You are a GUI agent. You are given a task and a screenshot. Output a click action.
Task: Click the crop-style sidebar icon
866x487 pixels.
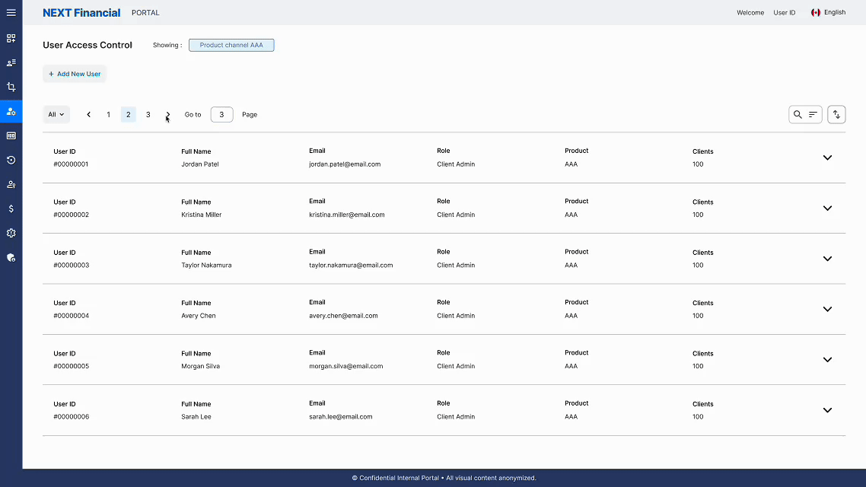(11, 87)
